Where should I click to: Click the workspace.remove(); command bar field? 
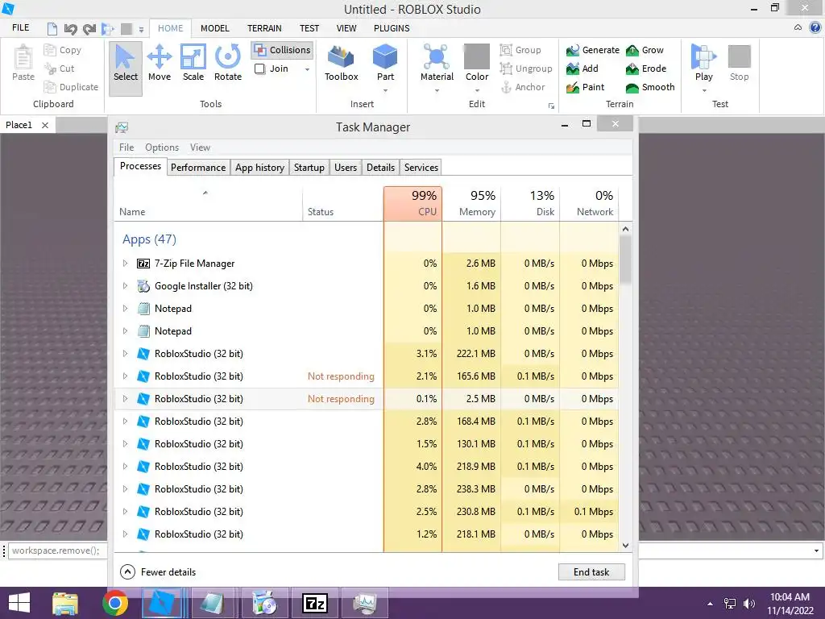(x=56, y=551)
